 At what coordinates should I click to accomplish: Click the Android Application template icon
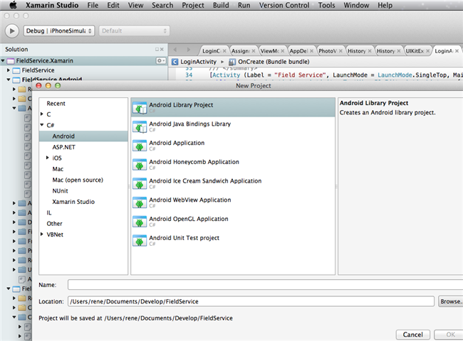pyautogui.click(x=140, y=146)
